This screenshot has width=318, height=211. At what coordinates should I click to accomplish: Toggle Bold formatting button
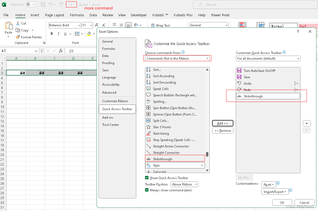click(x=52, y=34)
